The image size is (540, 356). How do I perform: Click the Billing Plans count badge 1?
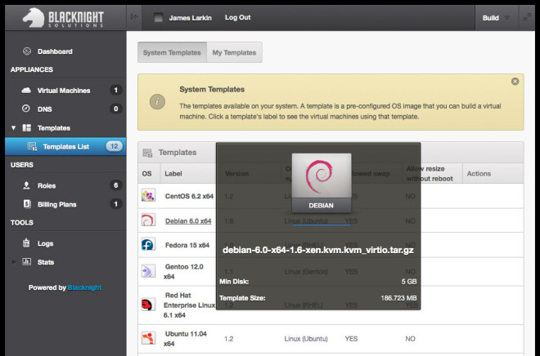tap(115, 204)
